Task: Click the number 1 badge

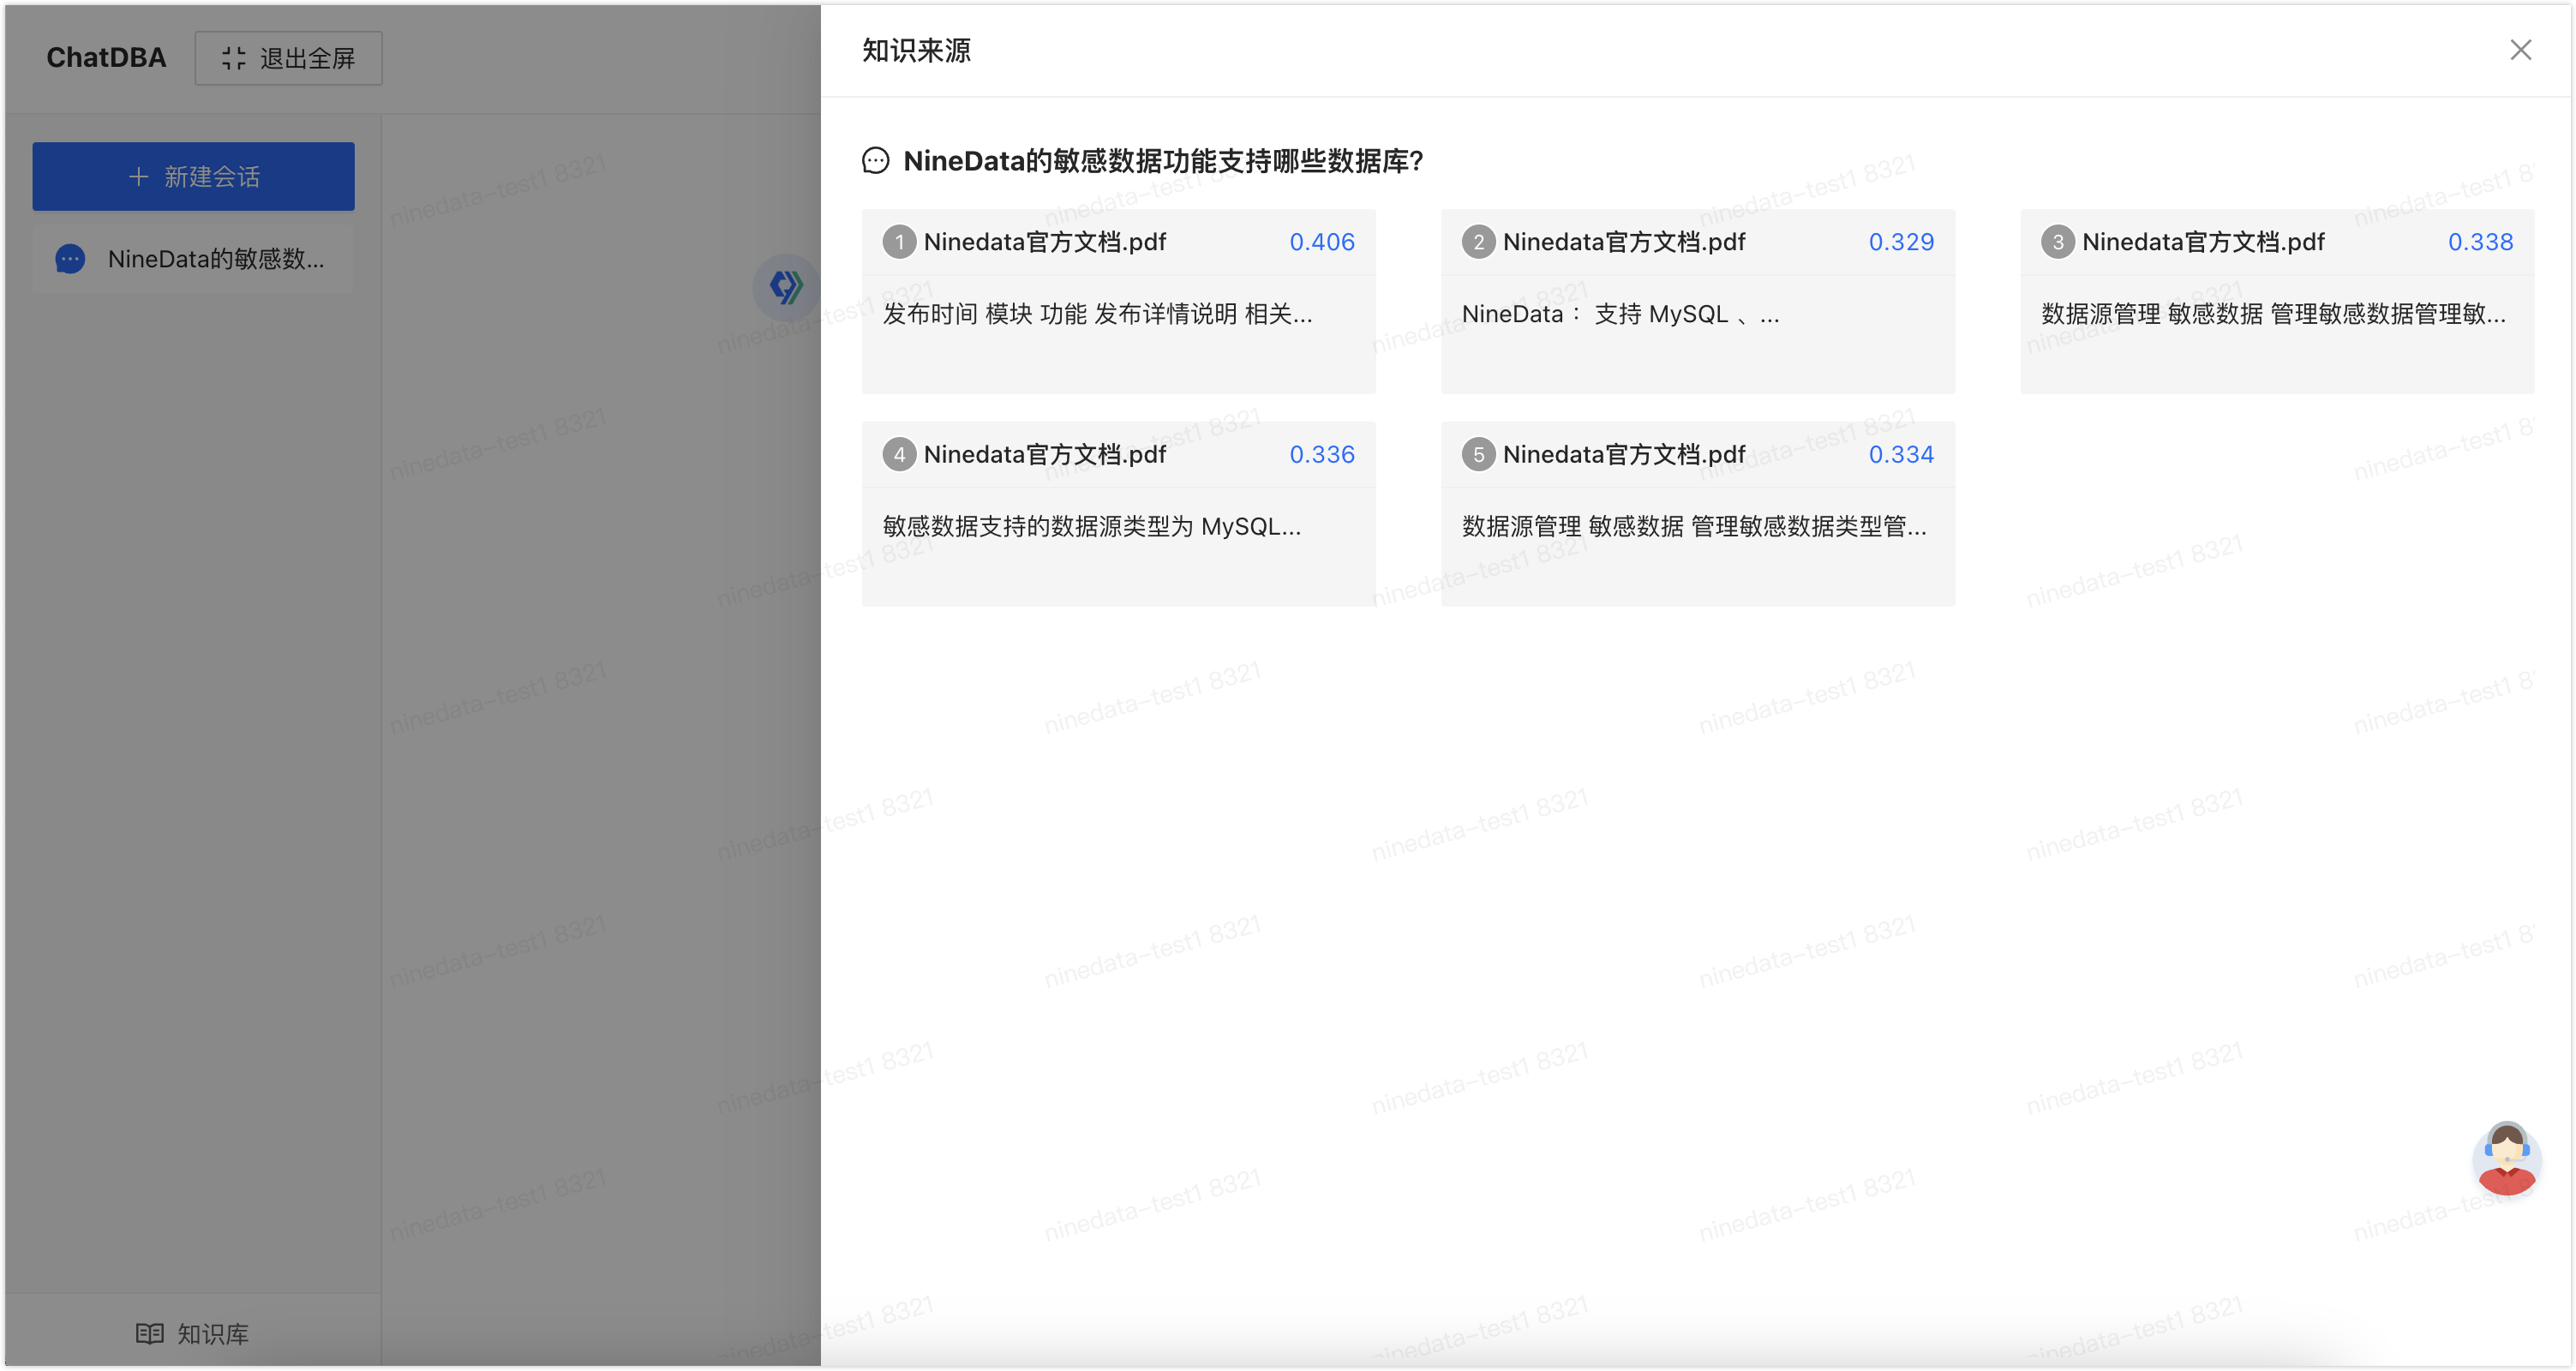Action: 899,242
